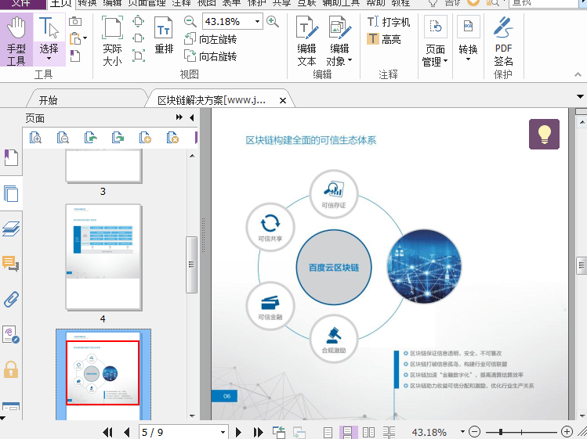Open the Bookmarks sidebar panel
The width and height of the screenshot is (587, 439).
(11, 157)
